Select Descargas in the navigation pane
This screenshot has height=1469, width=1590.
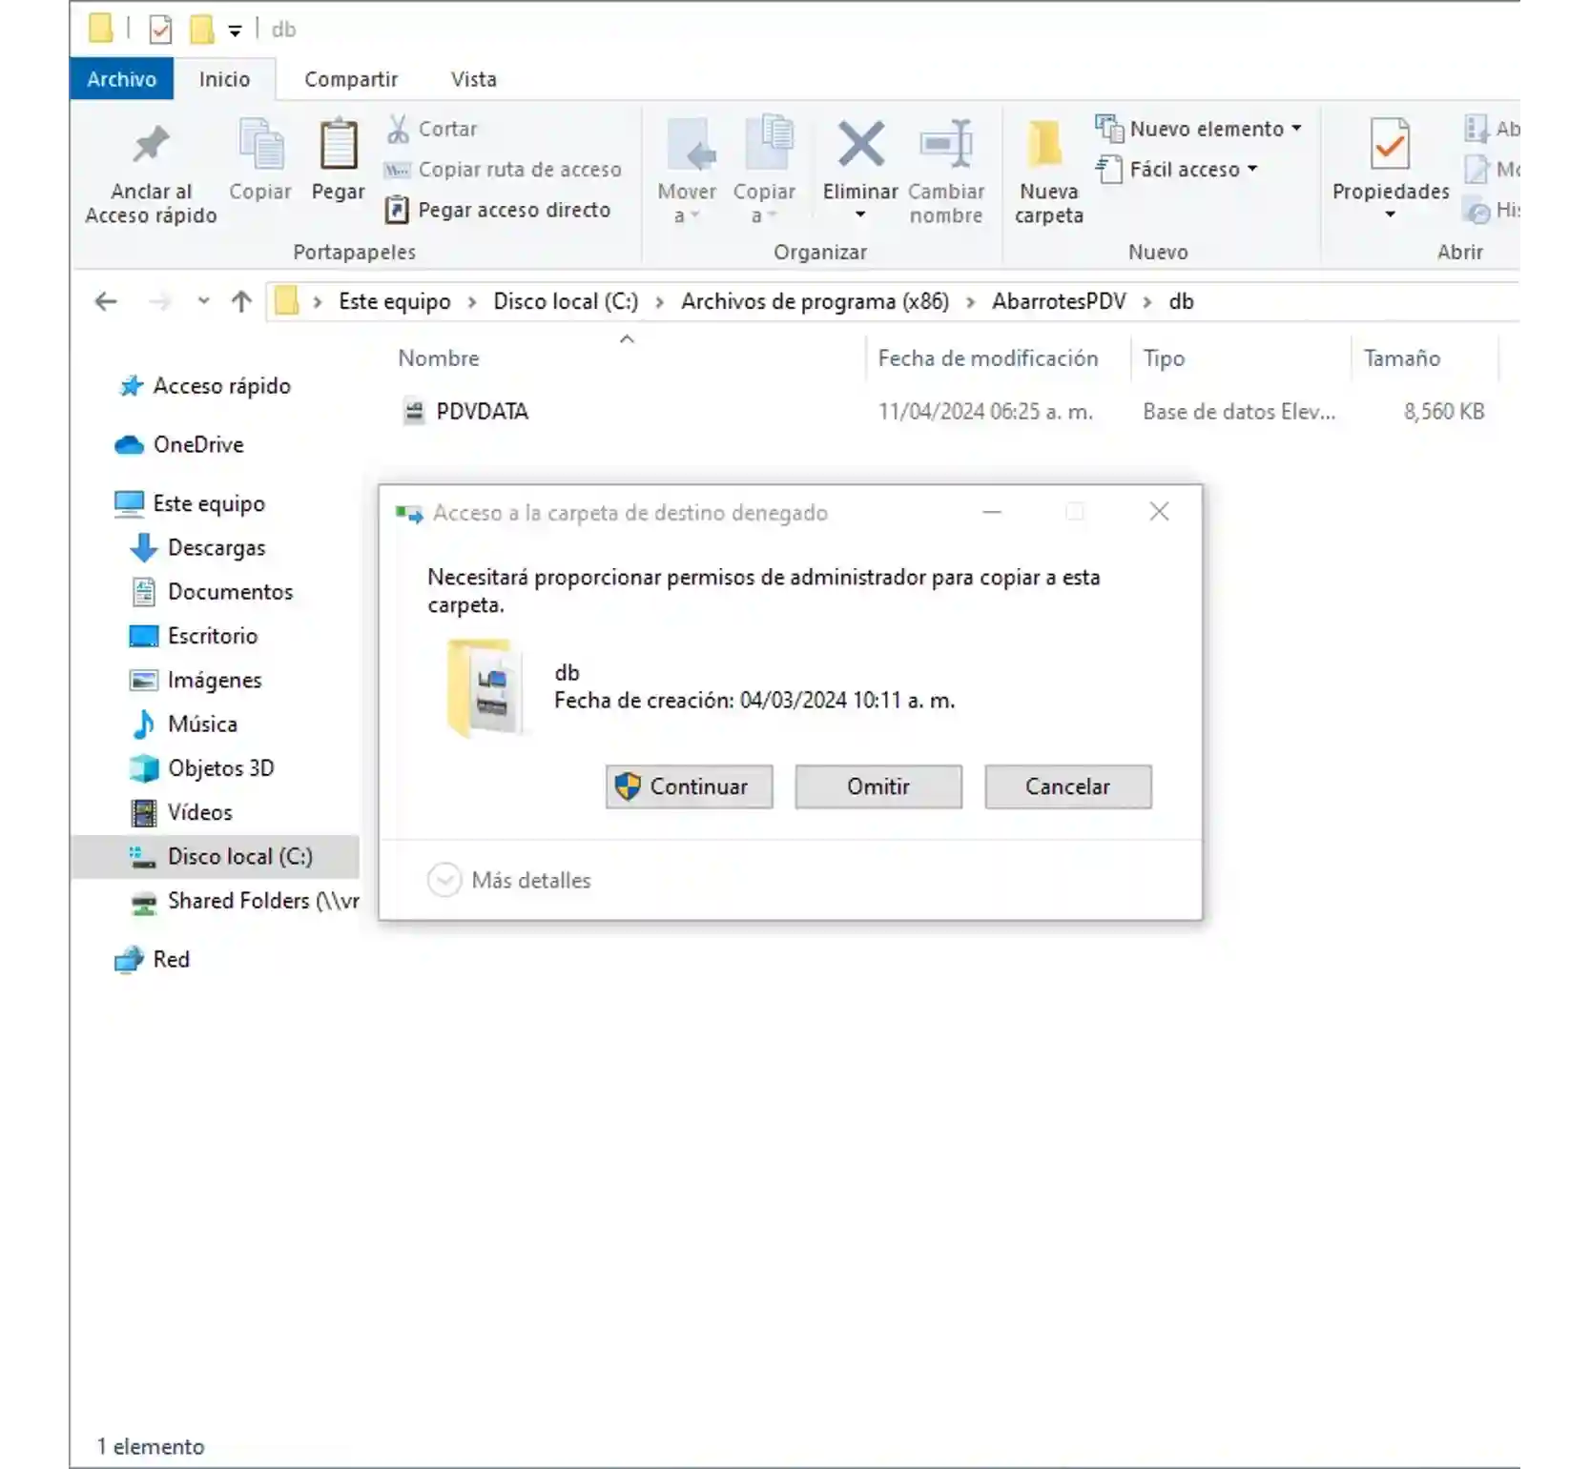click(217, 548)
